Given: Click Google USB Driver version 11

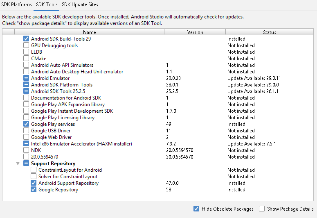Looking at the screenshot, I should [168, 130].
